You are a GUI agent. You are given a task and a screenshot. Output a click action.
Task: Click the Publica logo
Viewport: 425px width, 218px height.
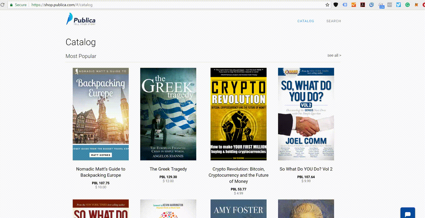(81, 19)
